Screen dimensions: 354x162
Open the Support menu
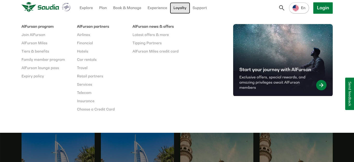click(200, 8)
